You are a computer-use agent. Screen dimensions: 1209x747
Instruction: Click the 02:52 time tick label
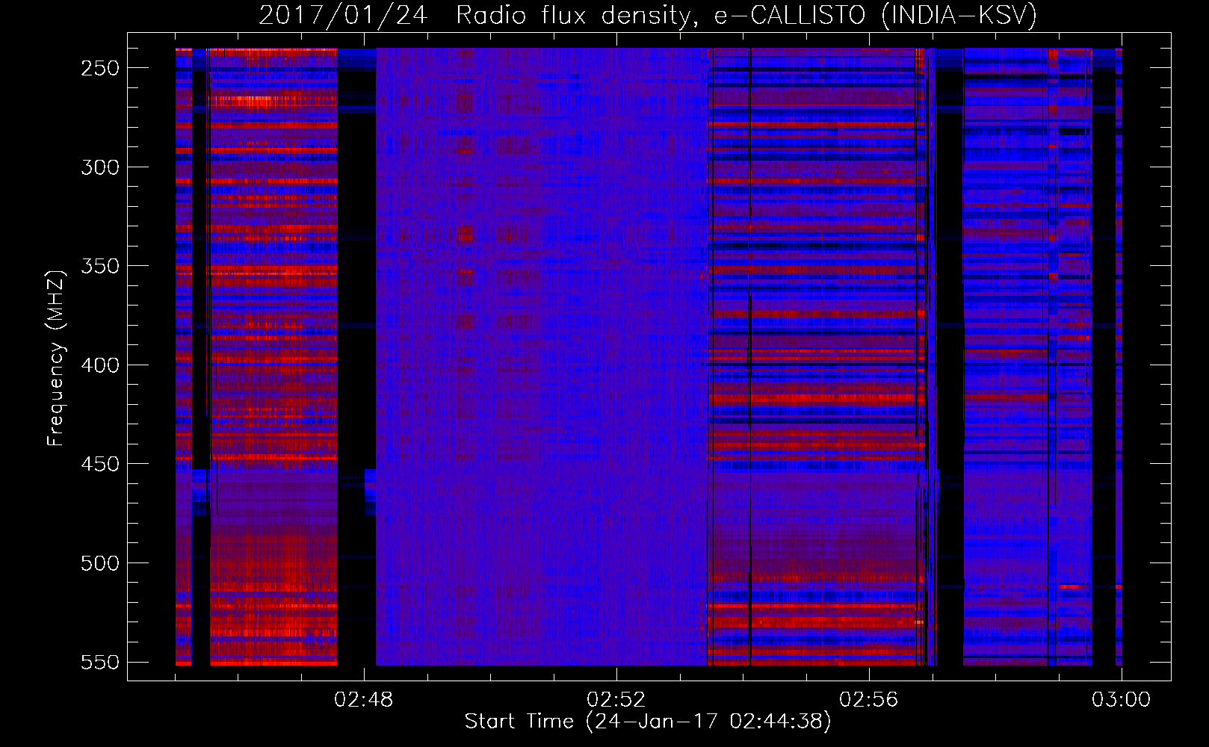pos(616,700)
